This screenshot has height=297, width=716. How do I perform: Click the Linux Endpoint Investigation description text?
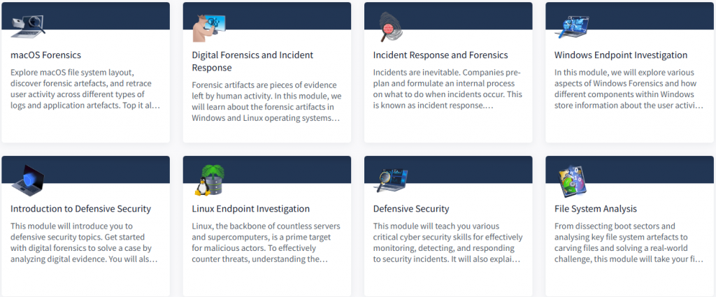(266, 243)
